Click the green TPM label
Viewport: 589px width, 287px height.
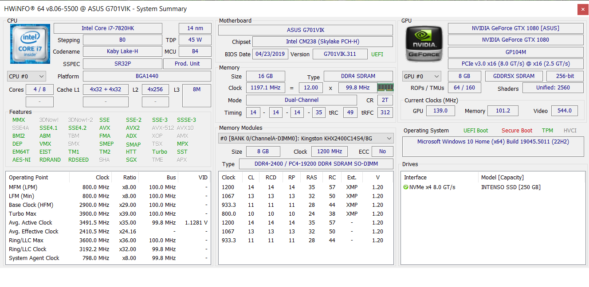coord(547,131)
